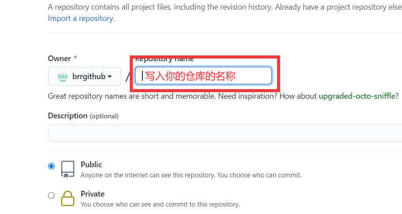Click the Public repository book icon
The image size is (402, 214).
coord(68,169)
